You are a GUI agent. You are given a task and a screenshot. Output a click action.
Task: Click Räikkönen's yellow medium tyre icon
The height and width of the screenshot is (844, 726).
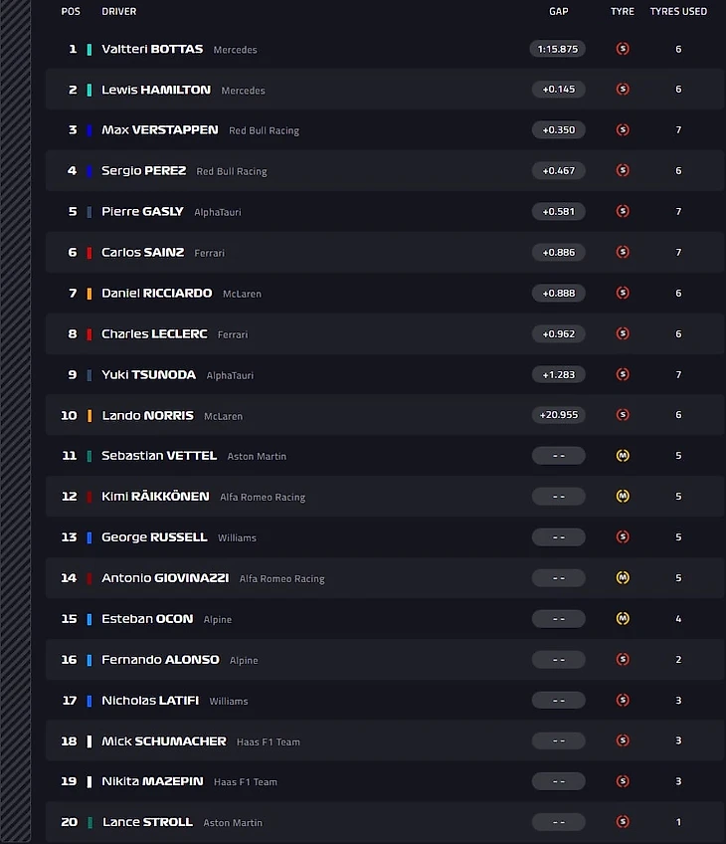coord(623,497)
